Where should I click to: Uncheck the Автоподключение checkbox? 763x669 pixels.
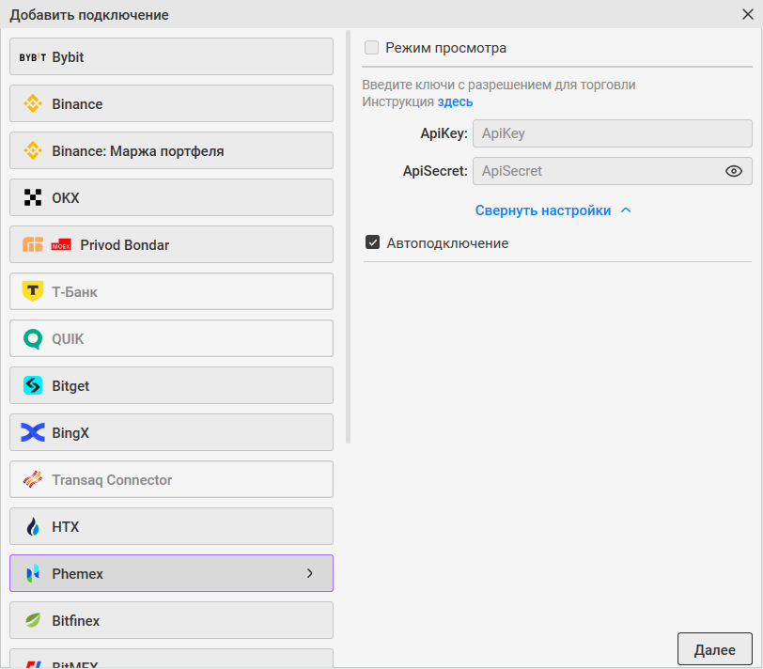(x=373, y=243)
